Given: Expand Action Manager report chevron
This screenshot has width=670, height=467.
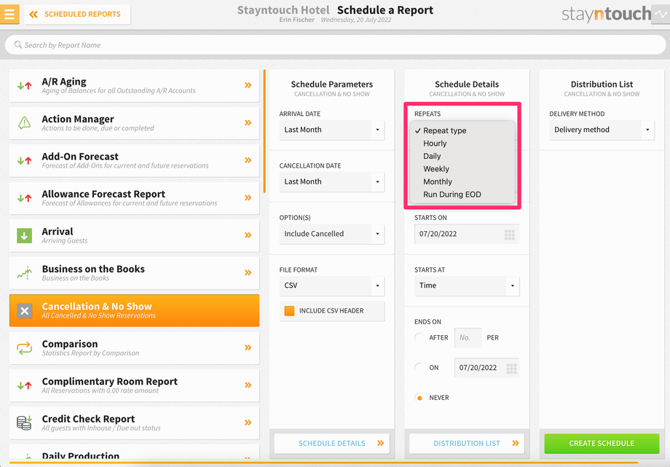Looking at the screenshot, I should pyautogui.click(x=248, y=122).
